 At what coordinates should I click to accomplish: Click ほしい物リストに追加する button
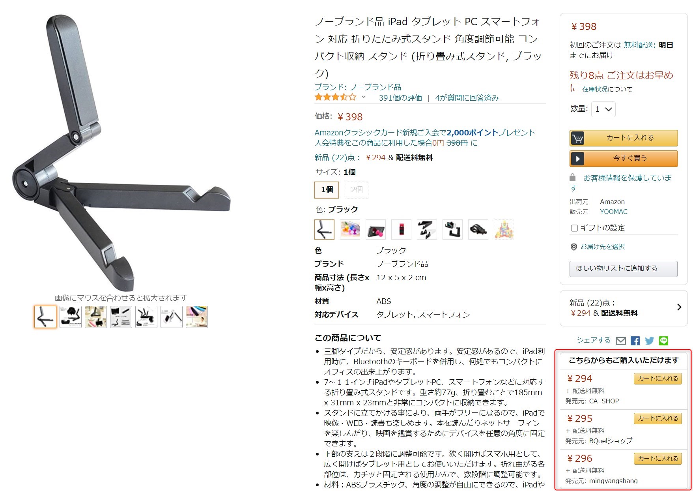coord(623,268)
